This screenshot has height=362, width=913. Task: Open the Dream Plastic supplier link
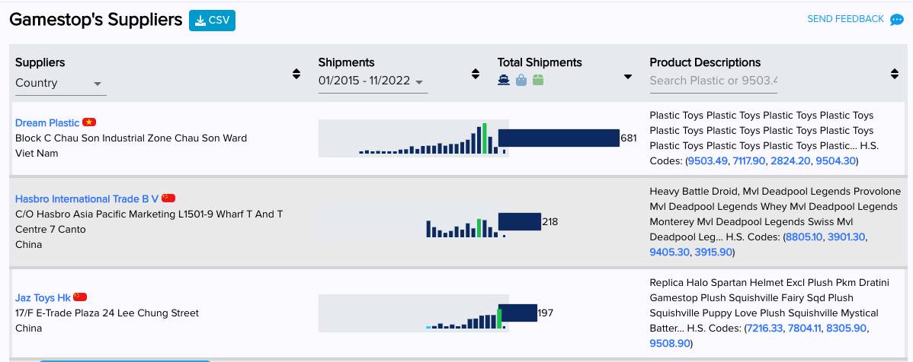47,122
